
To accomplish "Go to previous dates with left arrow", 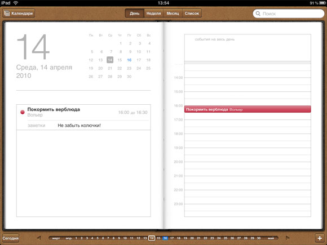I will pyautogui.click(x=39, y=238).
